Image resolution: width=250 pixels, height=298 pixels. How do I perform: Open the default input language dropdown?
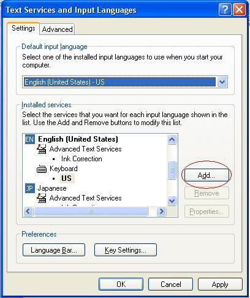click(x=222, y=82)
